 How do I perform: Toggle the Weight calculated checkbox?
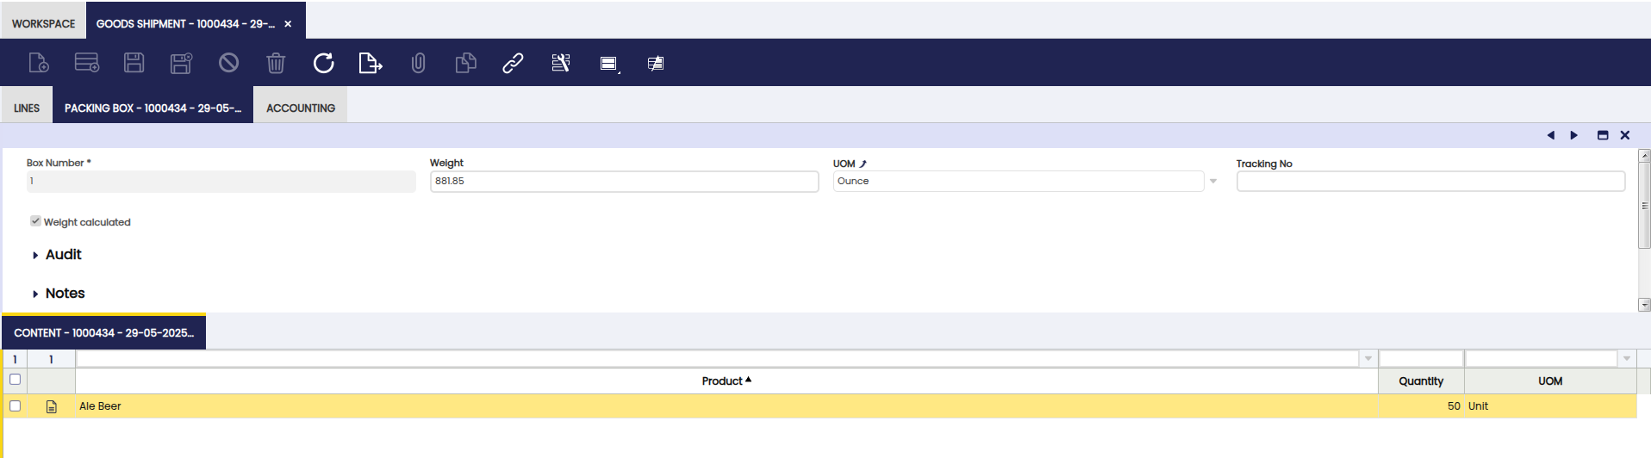(x=35, y=221)
